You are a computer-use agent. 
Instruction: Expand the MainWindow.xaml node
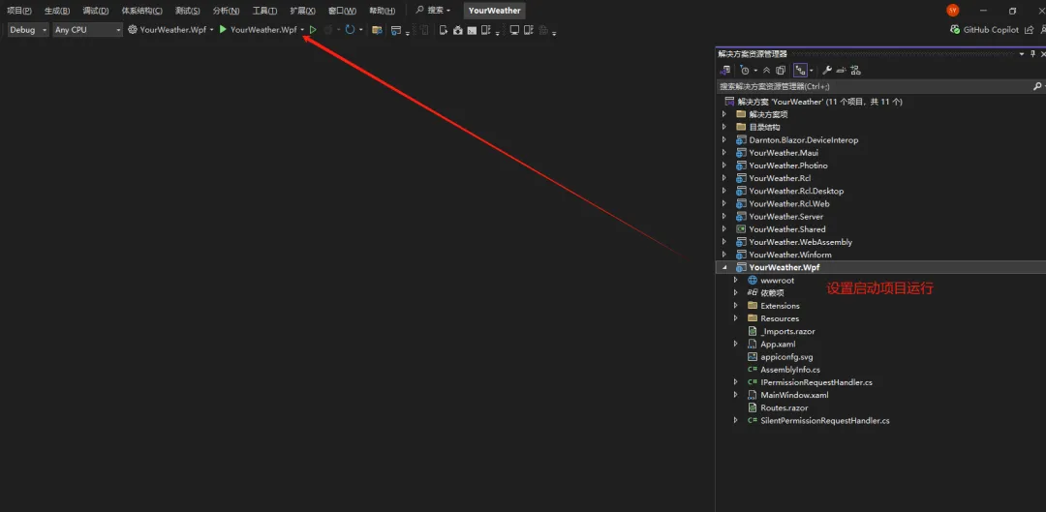pos(736,395)
